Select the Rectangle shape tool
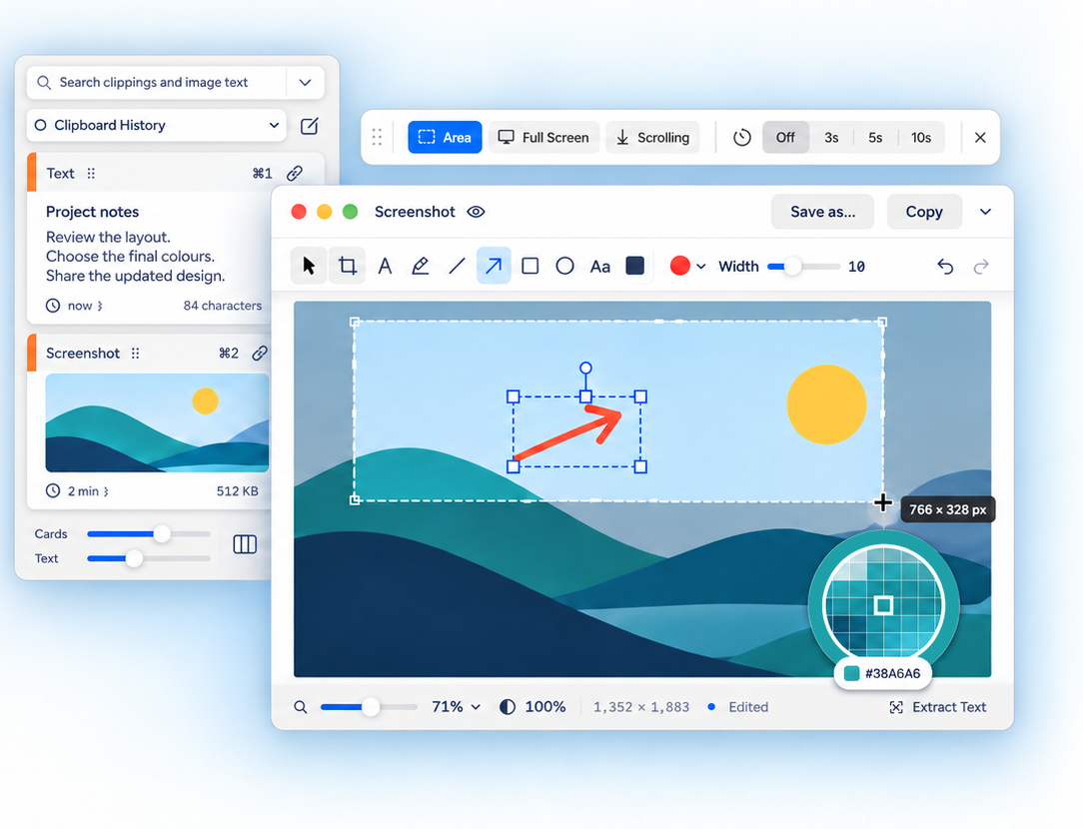Image resolution: width=1083 pixels, height=829 pixels. click(x=530, y=266)
